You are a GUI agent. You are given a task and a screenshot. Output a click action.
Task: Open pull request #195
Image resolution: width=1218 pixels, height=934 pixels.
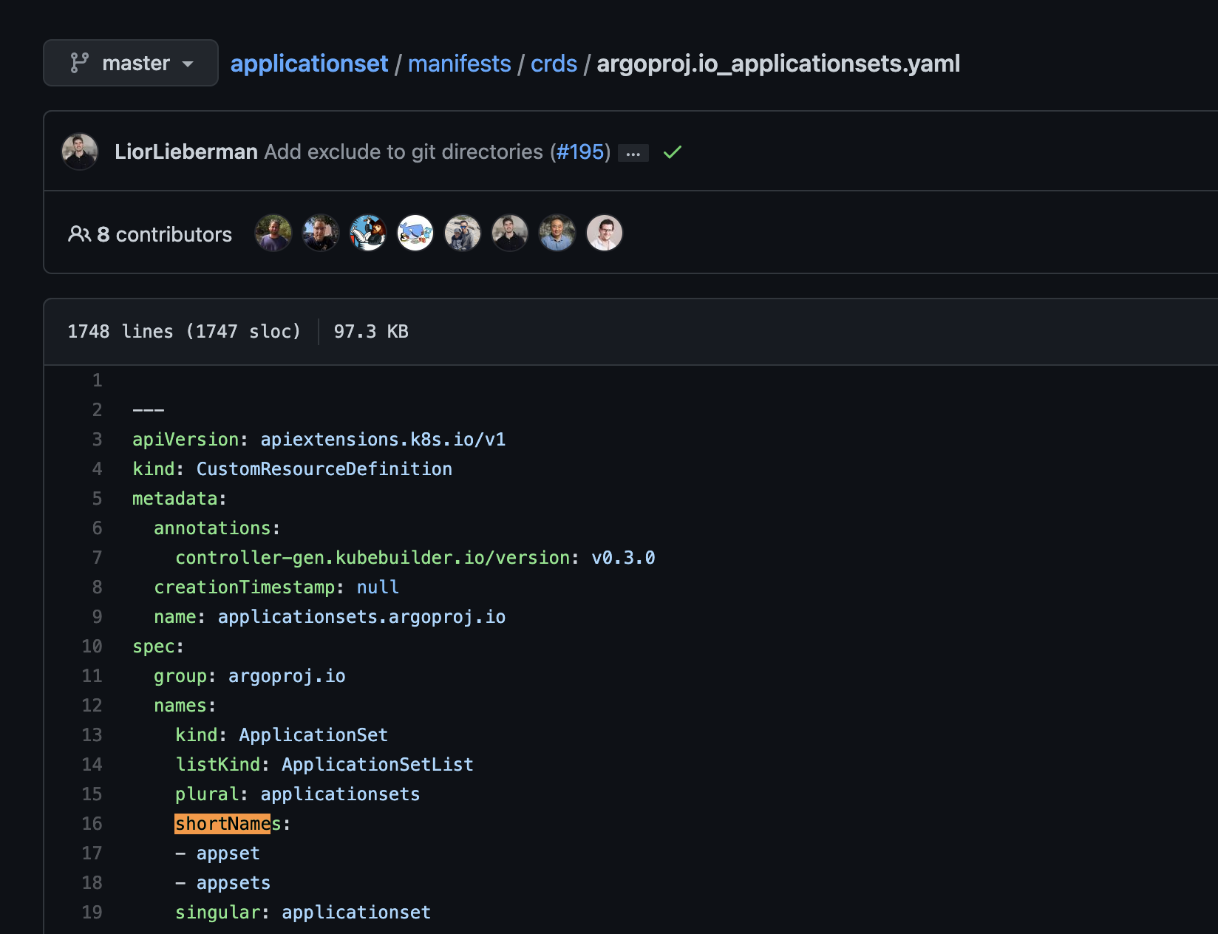[x=580, y=152]
